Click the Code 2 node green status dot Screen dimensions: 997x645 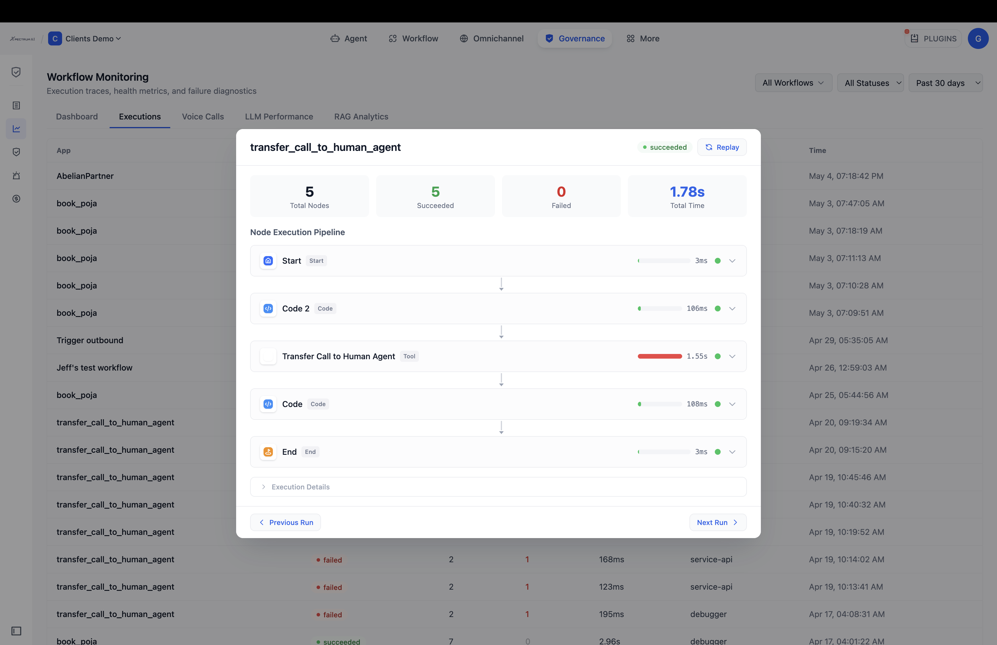[x=718, y=309]
